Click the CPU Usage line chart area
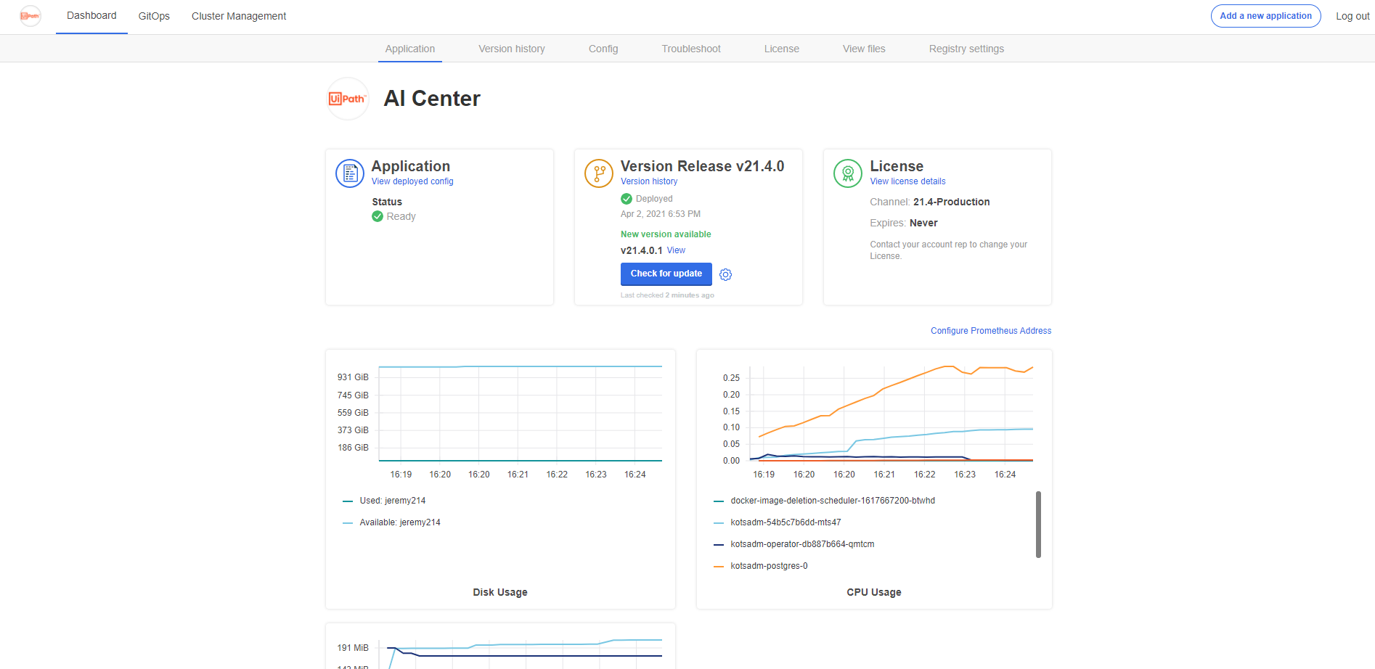Viewport: 1375px width, 669px height. click(x=891, y=414)
